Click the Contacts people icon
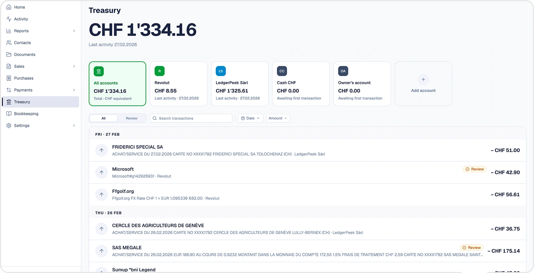Viewport: 534px width, 273px height. tap(9, 43)
